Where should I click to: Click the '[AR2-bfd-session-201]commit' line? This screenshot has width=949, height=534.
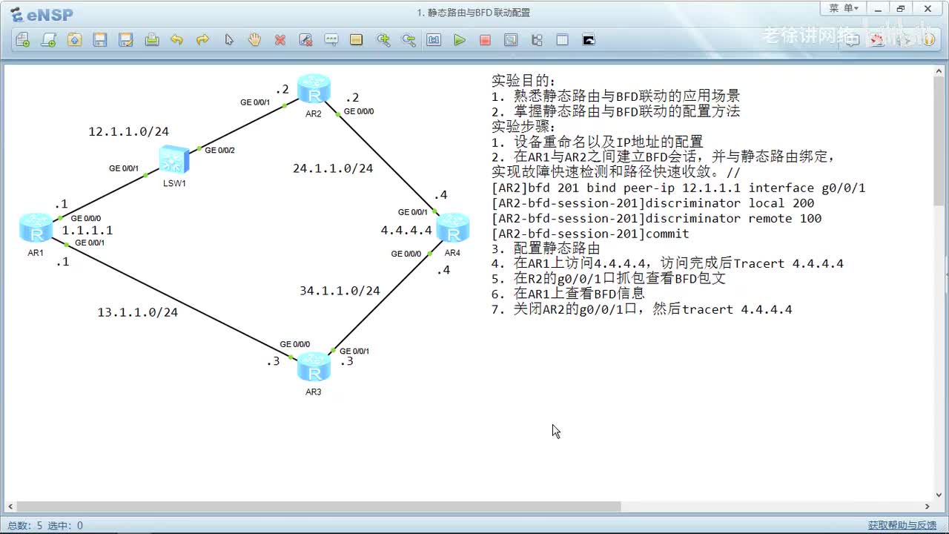pyautogui.click(x=590, y=234)
